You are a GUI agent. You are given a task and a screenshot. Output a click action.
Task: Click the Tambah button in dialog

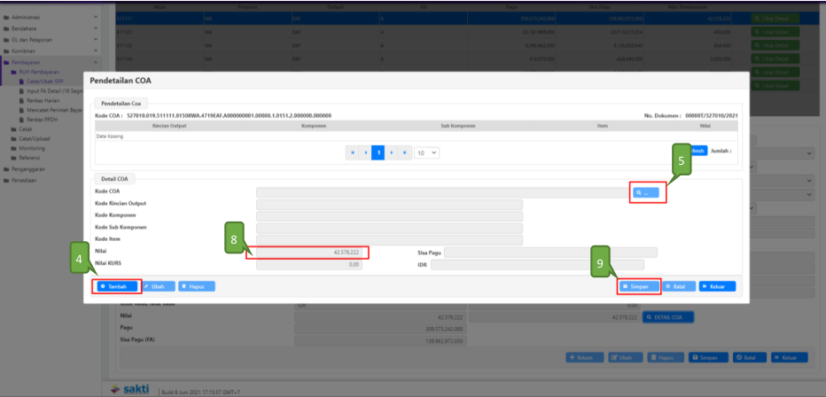coord(115,286)
